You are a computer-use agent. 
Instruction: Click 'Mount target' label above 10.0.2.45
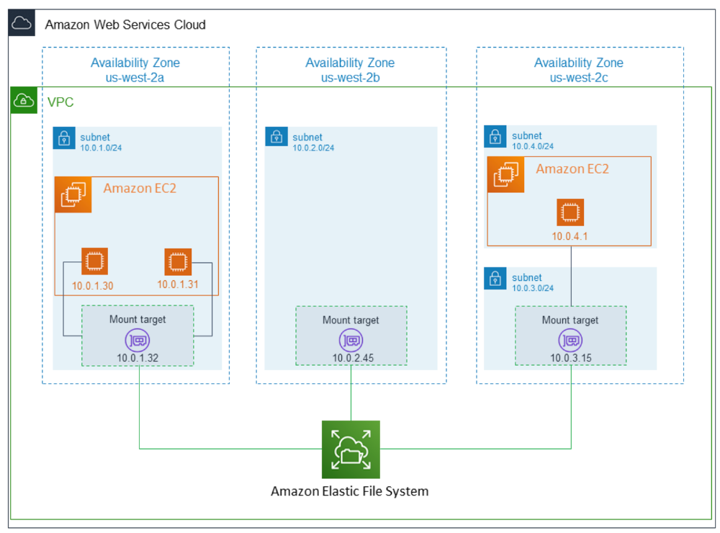coord(351,321)
